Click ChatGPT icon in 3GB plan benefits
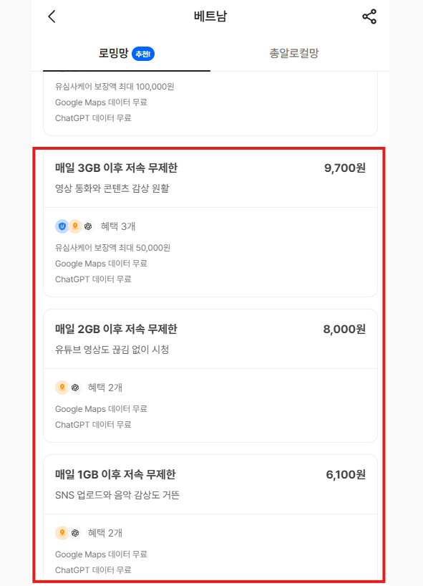This screenshot has height=586, width=423. [x=88, y=226]
